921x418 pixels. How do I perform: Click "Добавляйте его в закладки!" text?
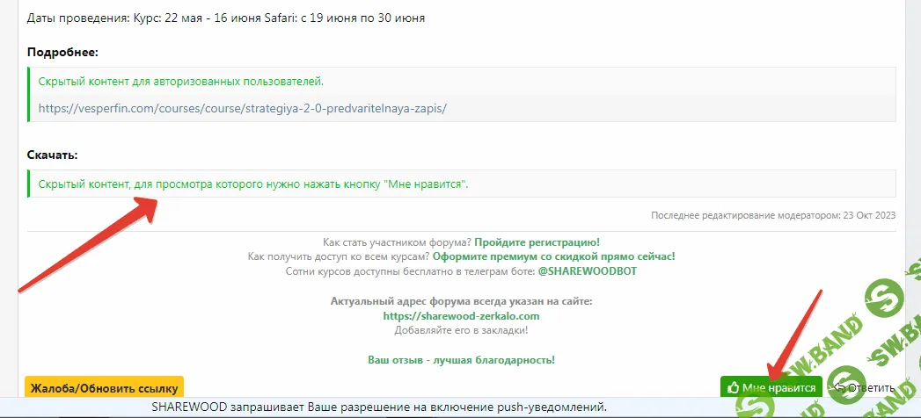(461, 330)
